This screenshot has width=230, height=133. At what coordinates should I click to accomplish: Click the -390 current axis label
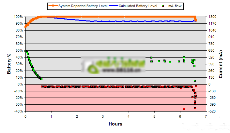click(x=212, y=104)
